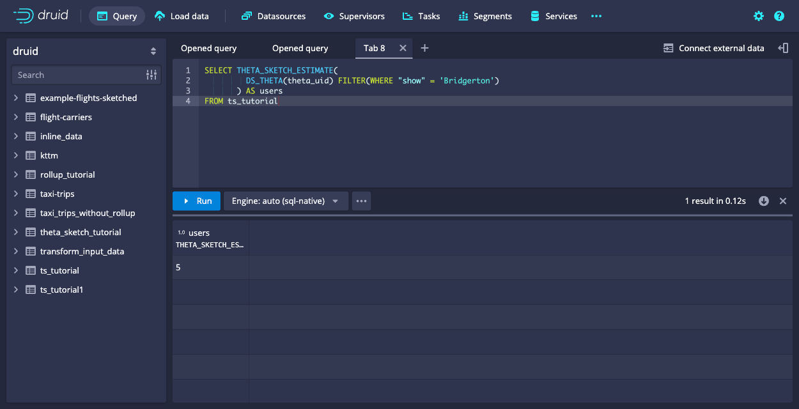Click the Druid logo icon
799x409 pixels.
[x=23, y=16]
